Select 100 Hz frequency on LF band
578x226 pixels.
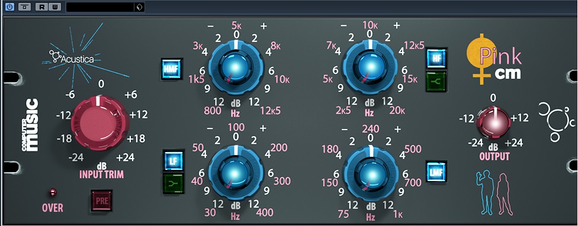(x=236, y=127)
